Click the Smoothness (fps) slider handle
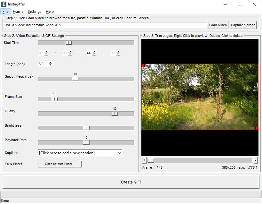This screenshot has width=262, height=204. [x=75, y=79]
